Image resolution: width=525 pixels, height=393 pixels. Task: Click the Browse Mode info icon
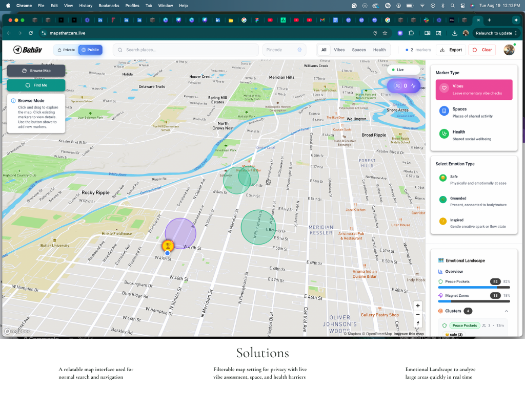point(13,101)
